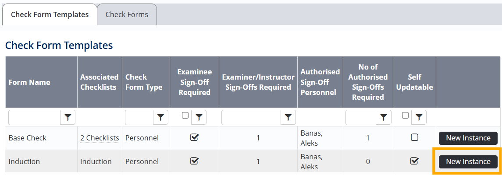This screenshot has height=175, width=502.
Task: Open the 2 Checklists link
Action: pyautogui.click(x=100, y=138)
